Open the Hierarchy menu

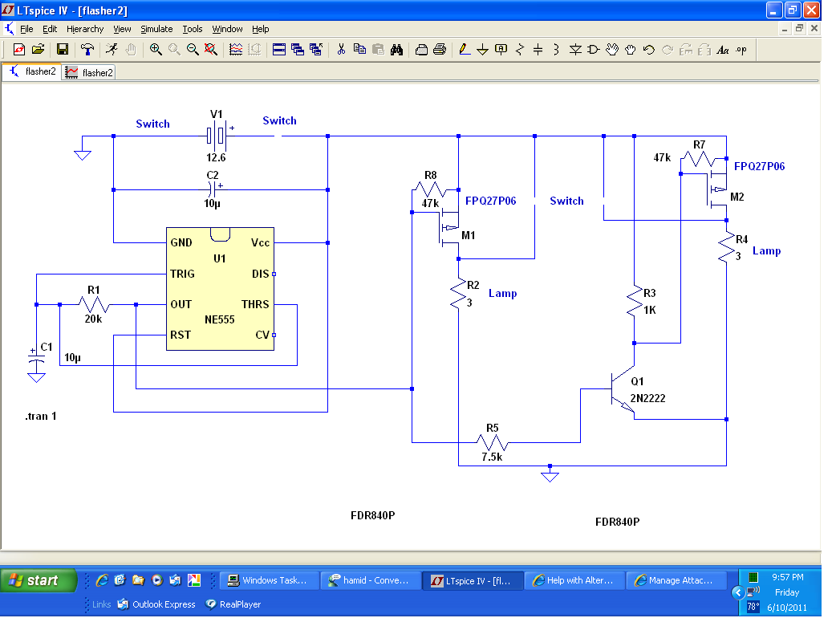[x=85, y=29]
